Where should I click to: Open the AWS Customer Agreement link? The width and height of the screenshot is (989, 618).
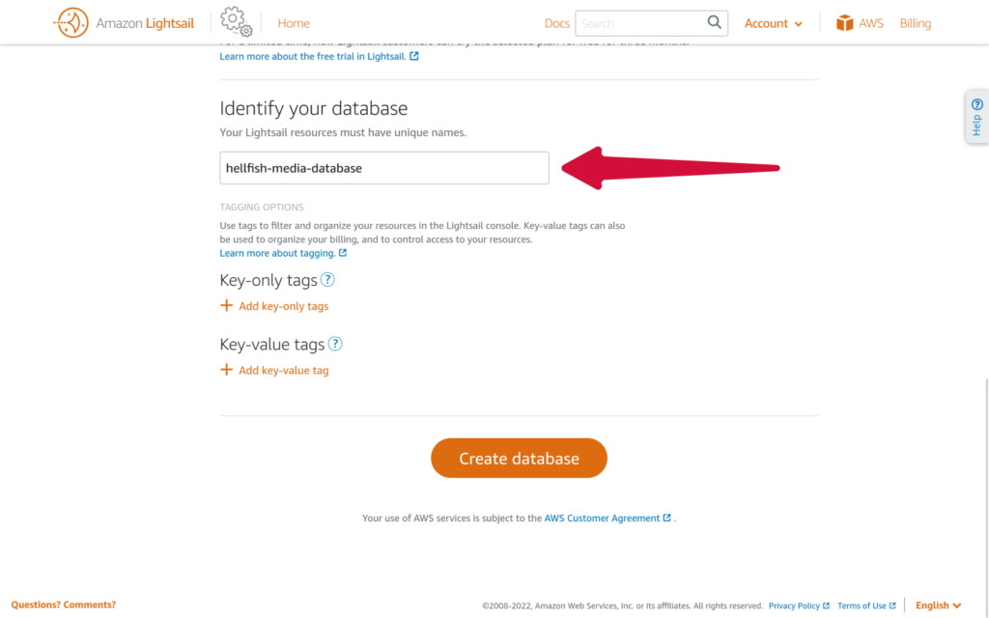coord(603,519)
